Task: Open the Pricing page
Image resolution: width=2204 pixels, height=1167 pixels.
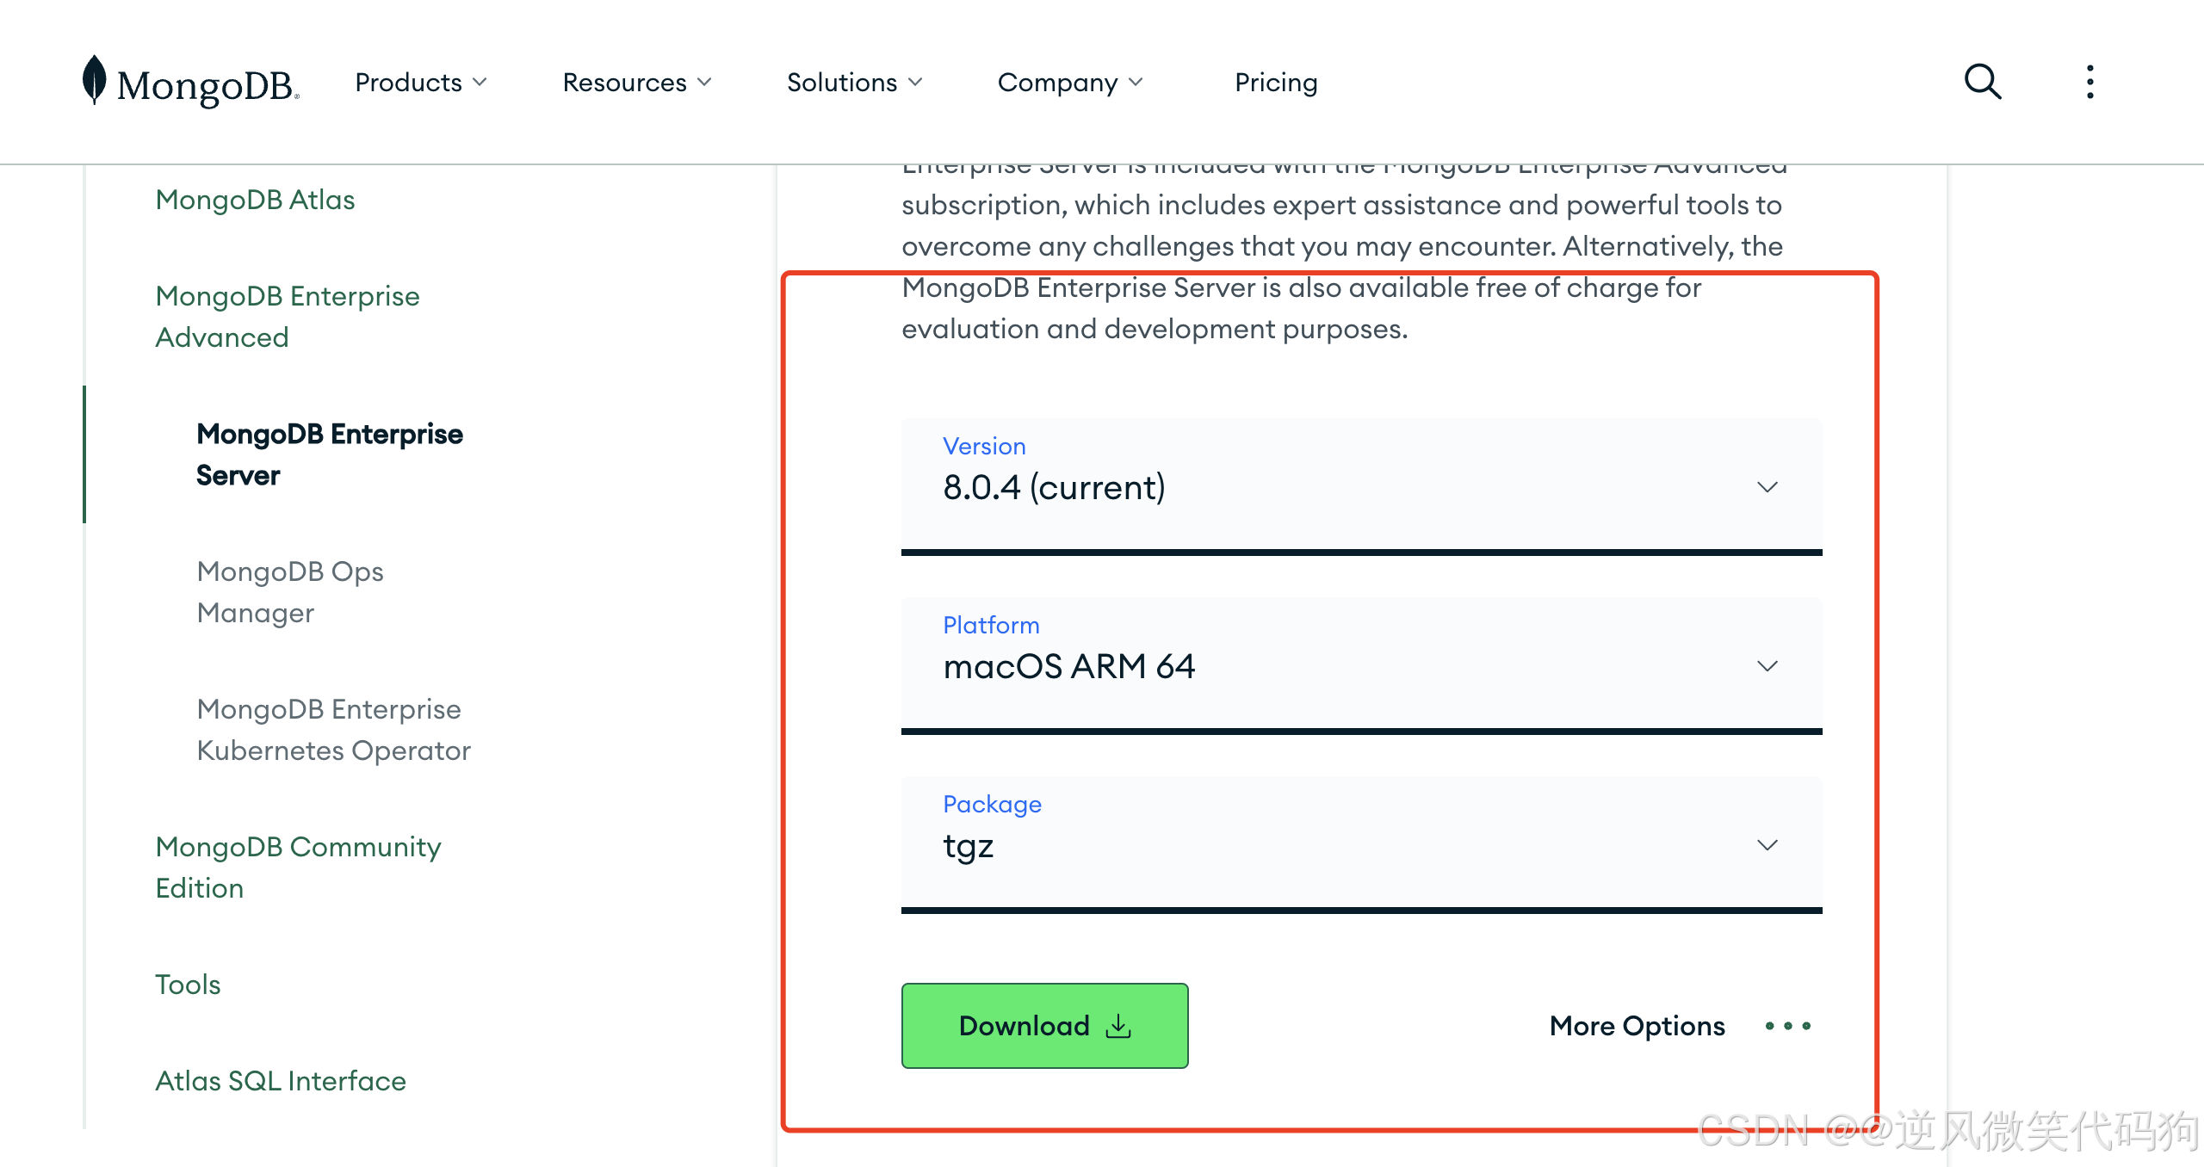Action: click(1276, 82)
